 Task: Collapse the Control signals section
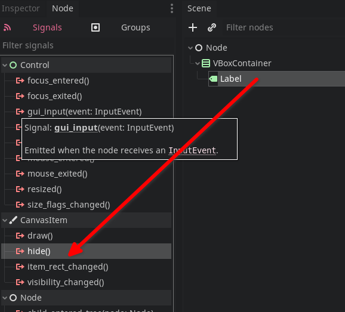pos(5,65)
